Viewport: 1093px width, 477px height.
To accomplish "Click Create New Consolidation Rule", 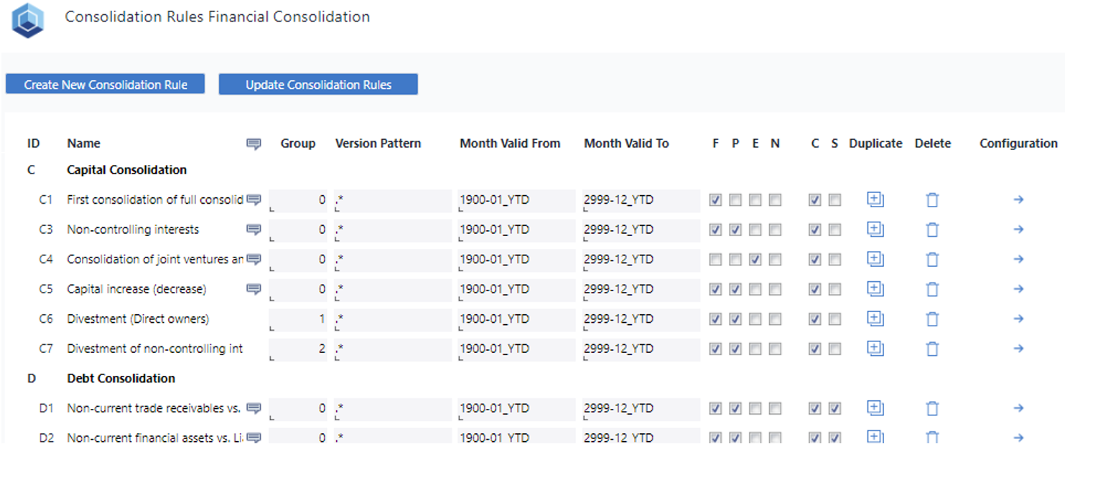I will coord(104,84).
